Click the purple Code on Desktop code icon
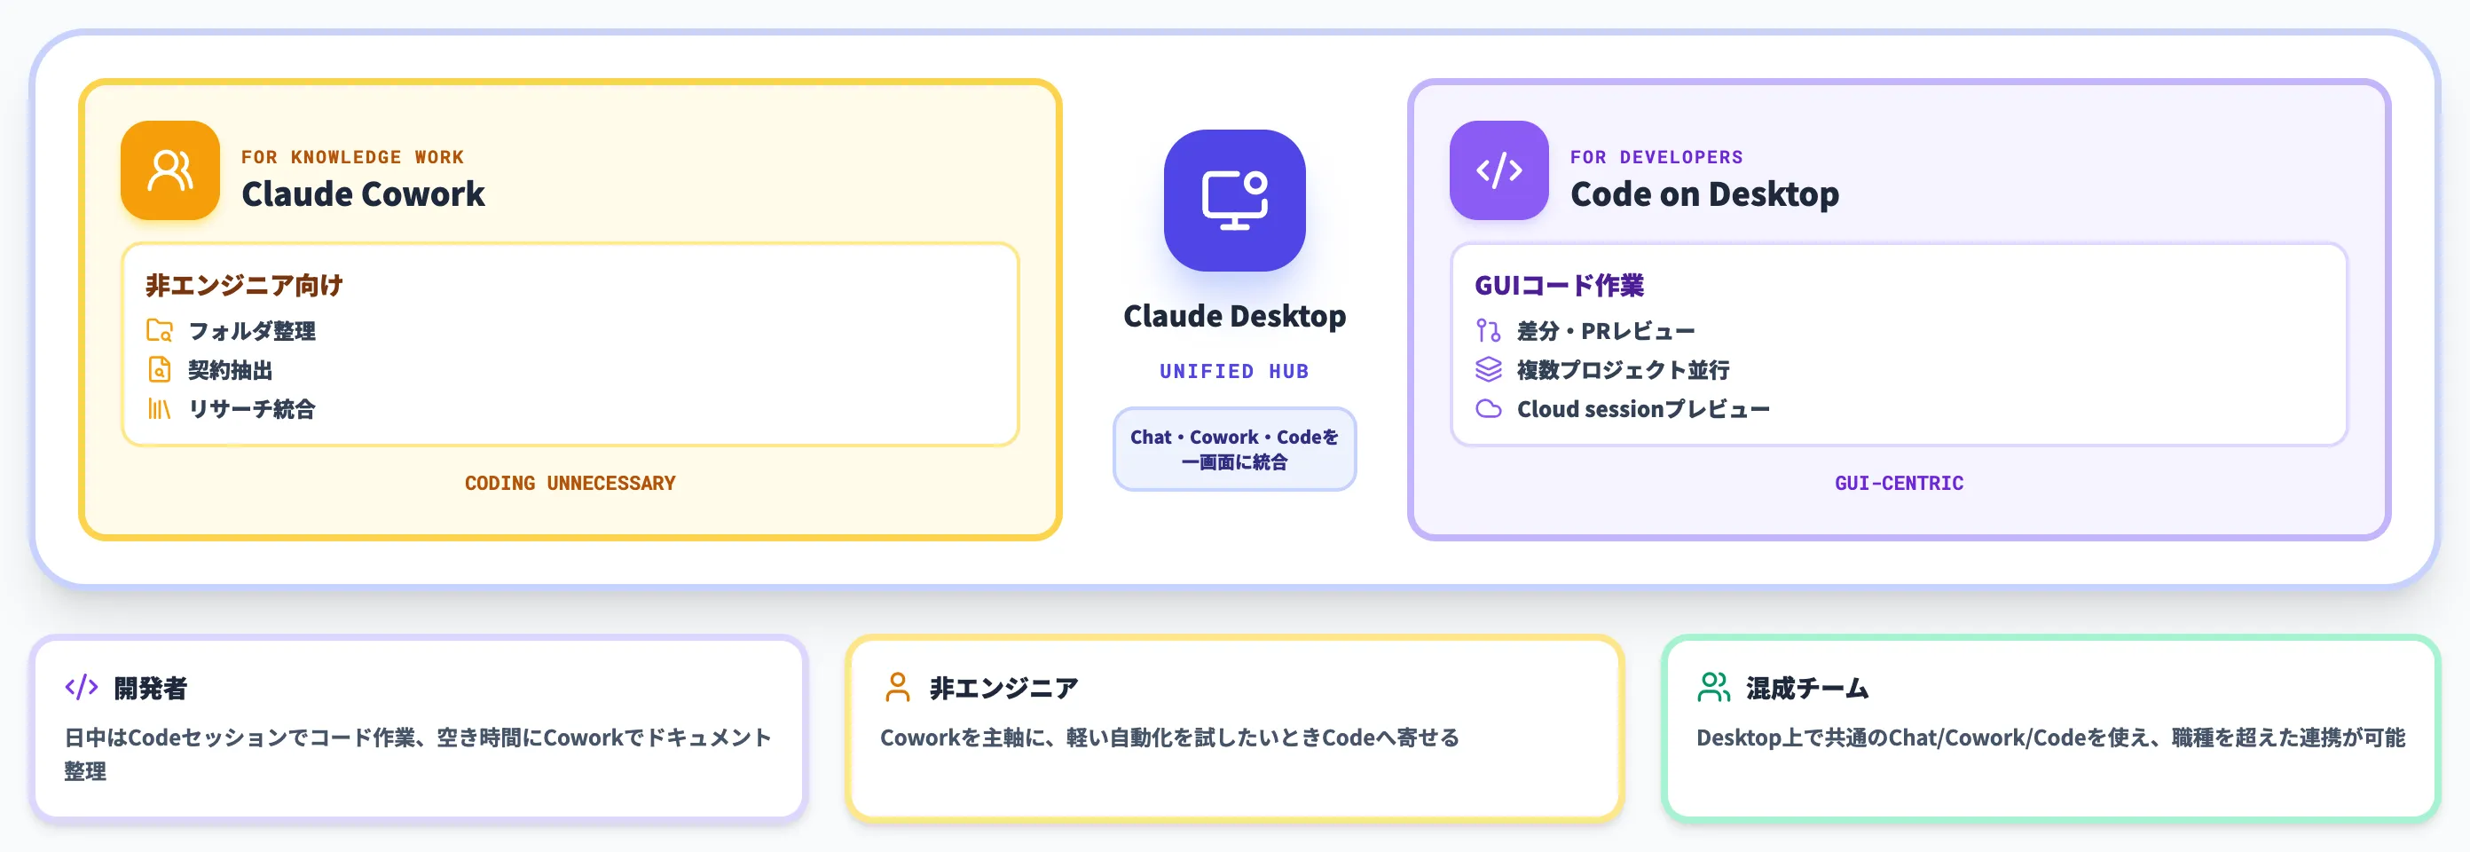 [1499, 170]
